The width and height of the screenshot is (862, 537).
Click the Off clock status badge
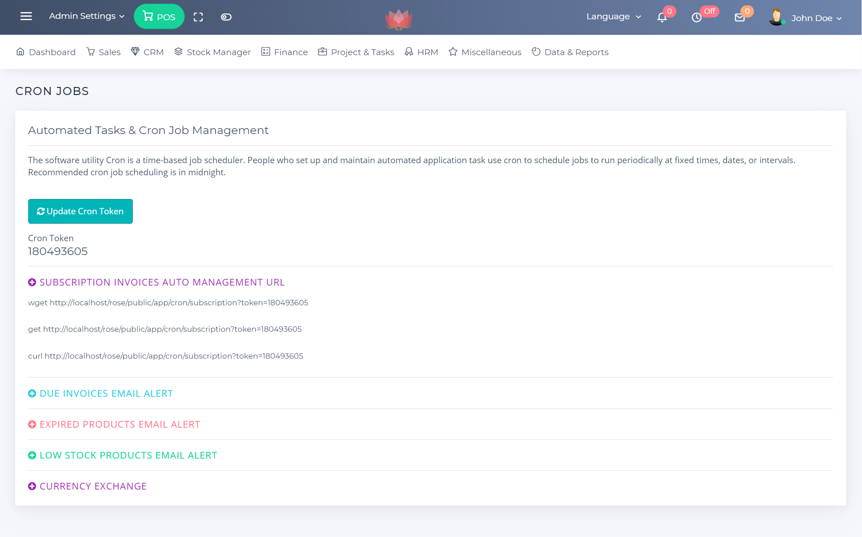[x=709, y=11]
